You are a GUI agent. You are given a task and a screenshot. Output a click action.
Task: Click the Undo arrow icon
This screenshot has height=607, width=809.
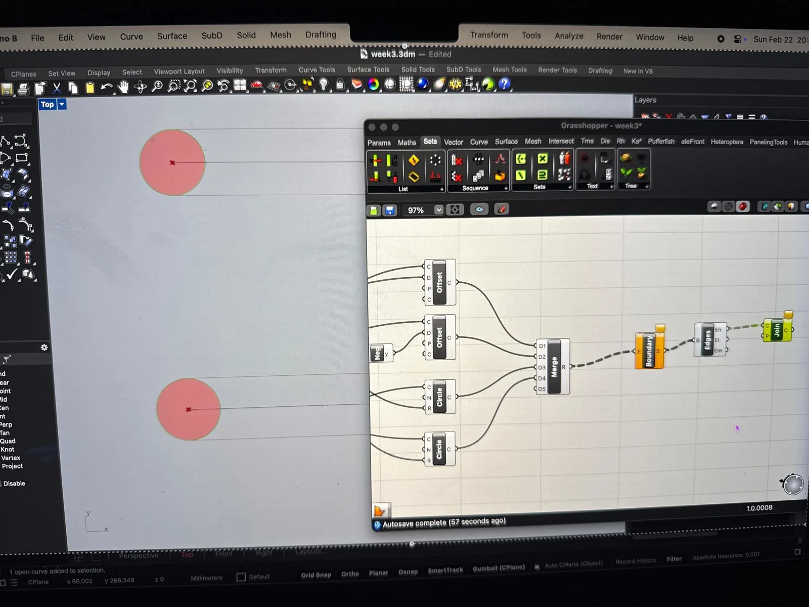pos(107,88)
